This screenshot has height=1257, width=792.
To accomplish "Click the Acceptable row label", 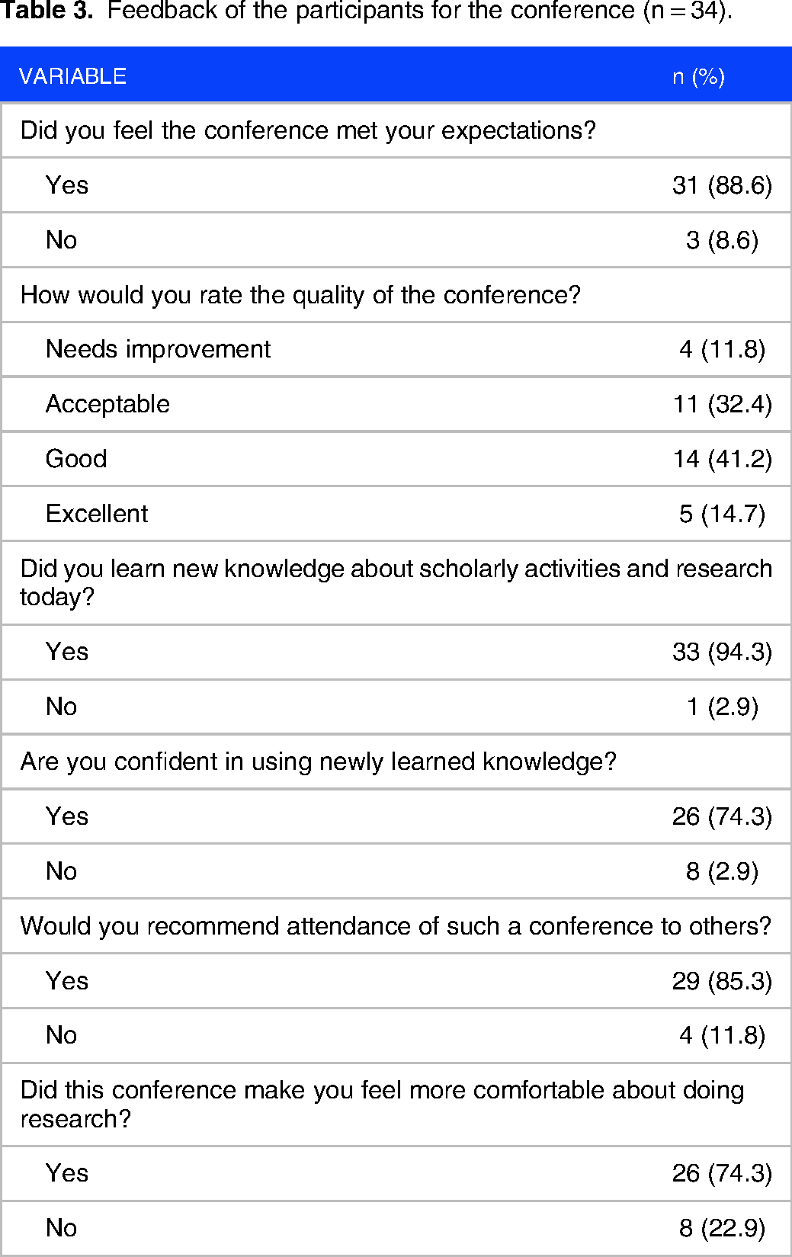I will tap(107, 404).
